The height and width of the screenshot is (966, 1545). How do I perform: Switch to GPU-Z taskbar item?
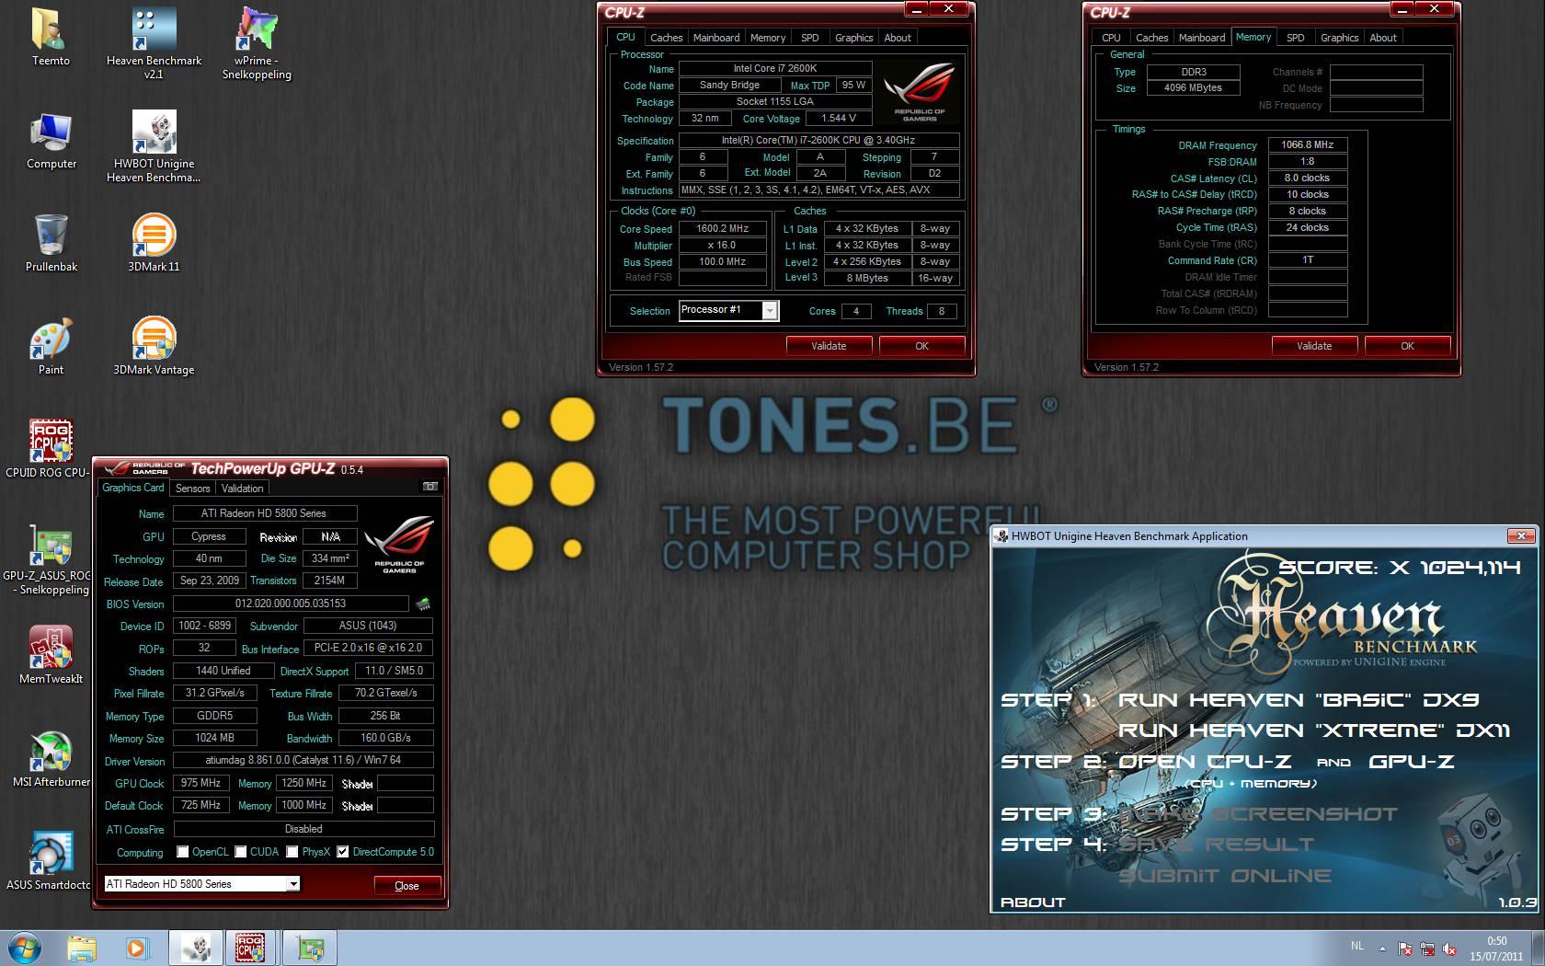tap(309, 948)
